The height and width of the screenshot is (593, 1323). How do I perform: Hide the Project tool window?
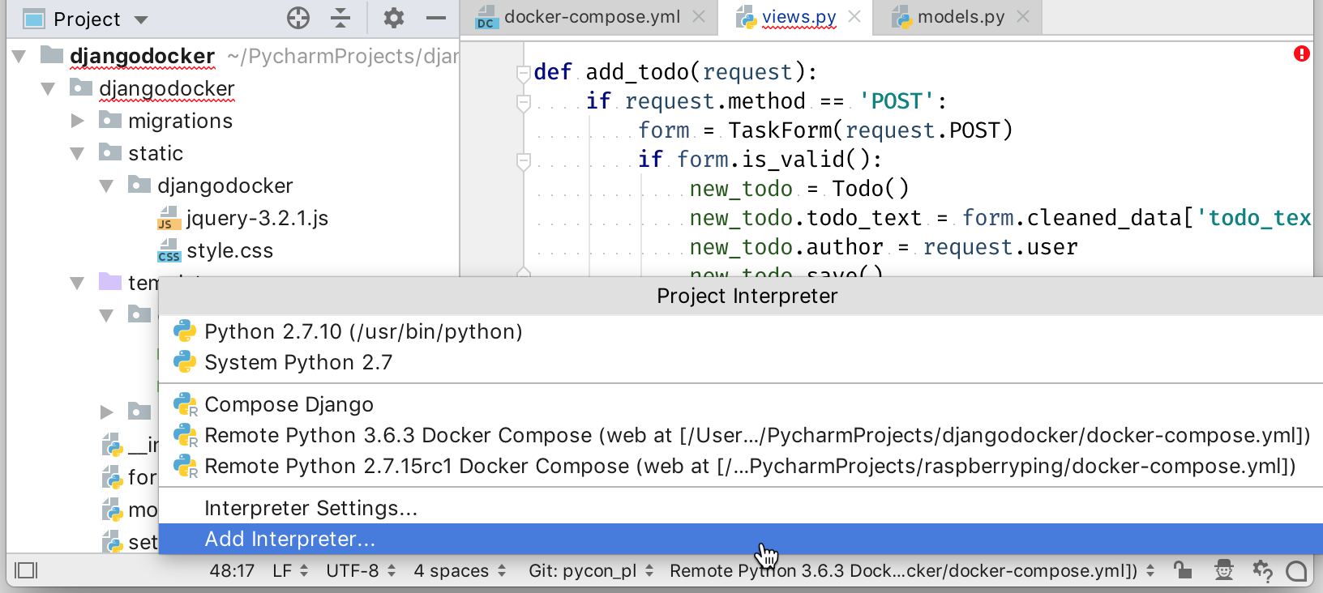click(436, 18)
